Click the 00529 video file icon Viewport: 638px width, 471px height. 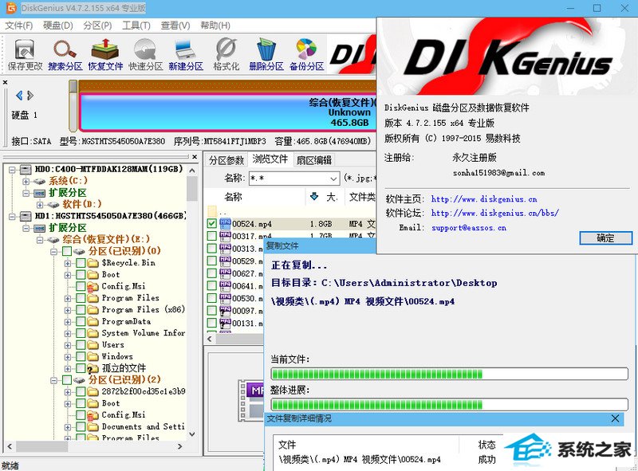pos(225,261)
